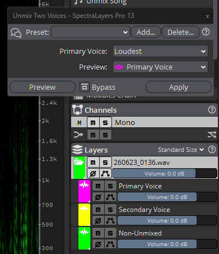This screenshot has width=219, height=254.
Task: Solo the Primary Voice layer
Action: pos(110,186)
